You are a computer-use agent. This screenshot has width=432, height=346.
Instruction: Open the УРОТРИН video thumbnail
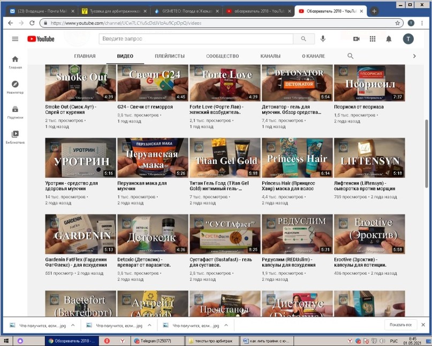pyautogui.click(x=80, y=157)
